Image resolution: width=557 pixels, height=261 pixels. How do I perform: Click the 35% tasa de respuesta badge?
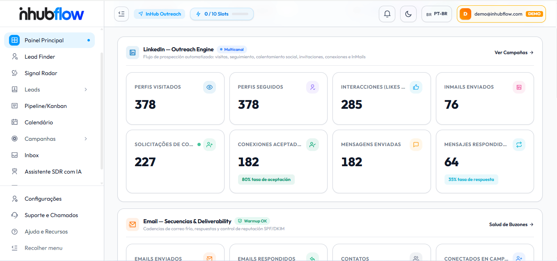click(x=471, y=179)
